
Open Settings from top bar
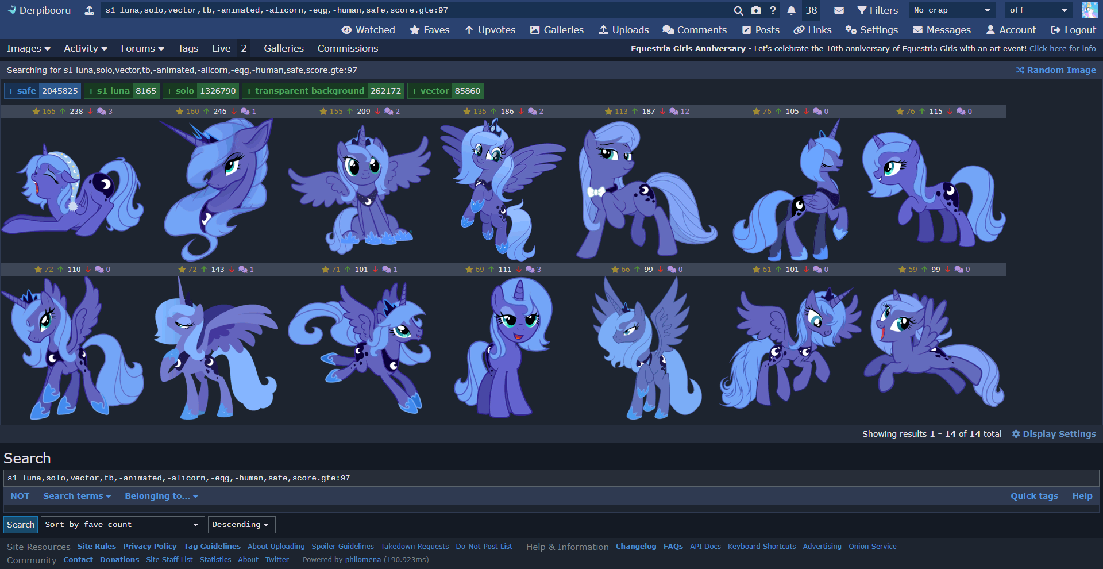[x=871, y=30]
